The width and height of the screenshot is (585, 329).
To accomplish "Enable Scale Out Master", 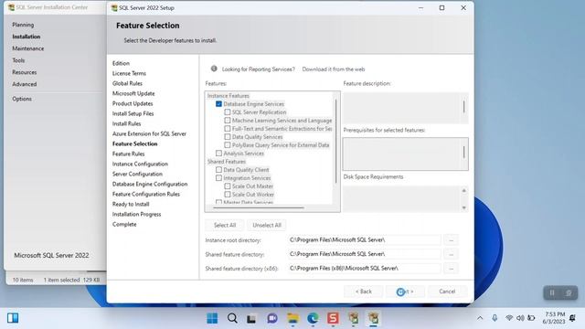I will [228, 186].
